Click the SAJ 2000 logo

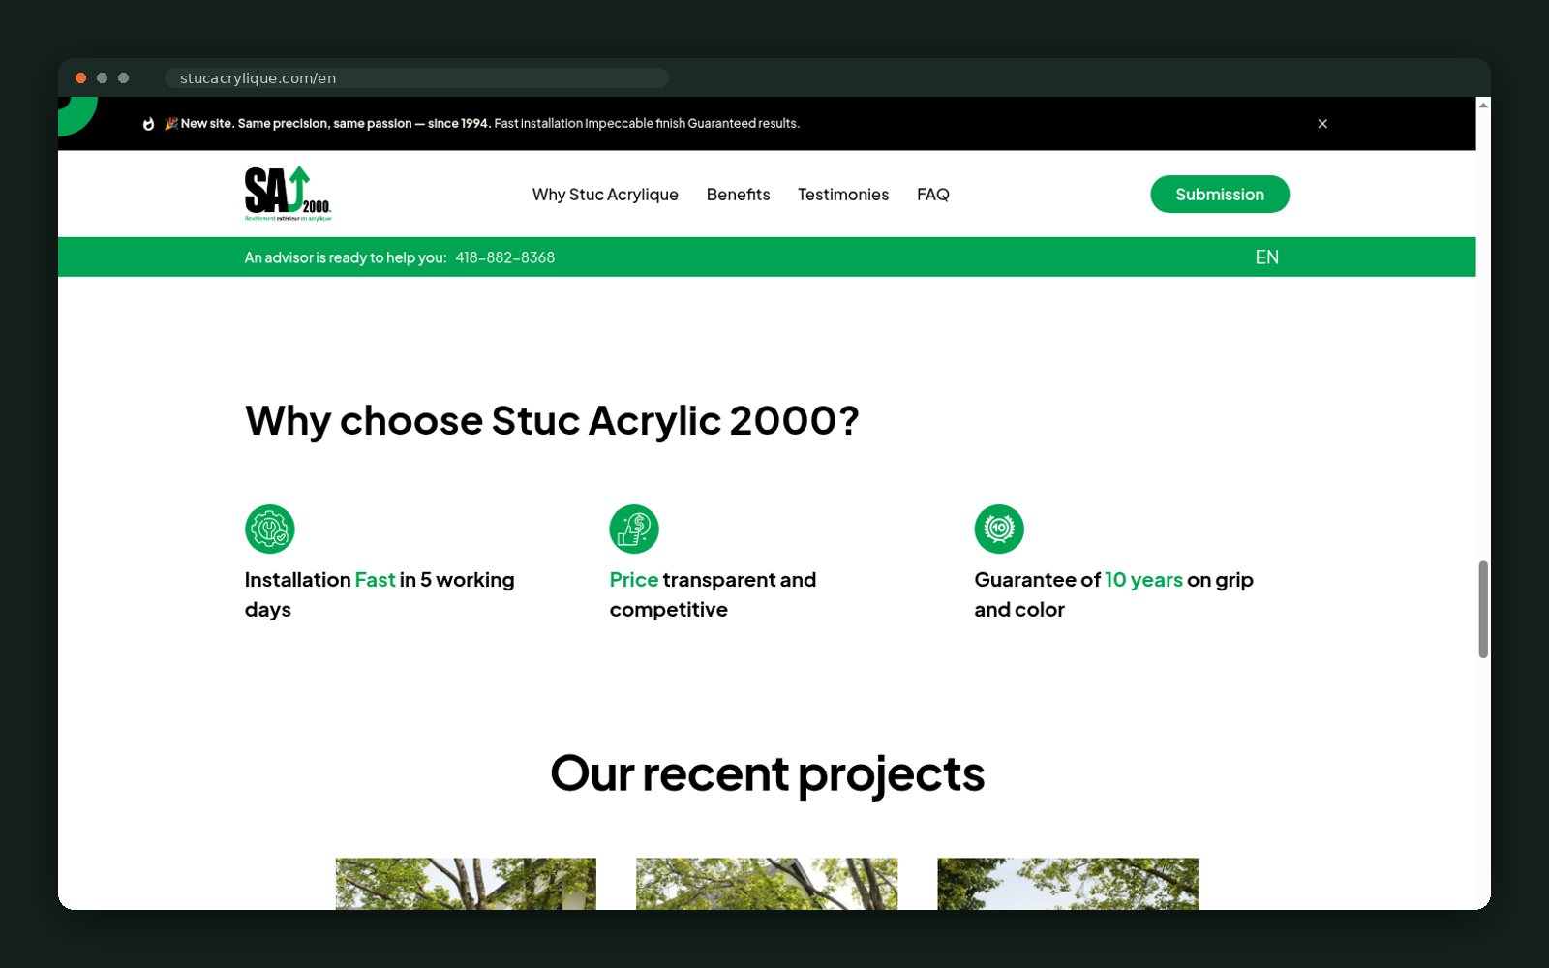[288, 194]
